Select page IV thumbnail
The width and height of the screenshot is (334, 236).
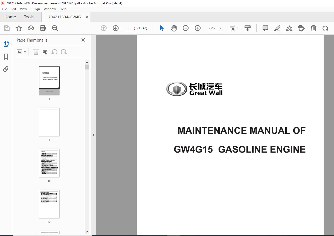point(49,204)
